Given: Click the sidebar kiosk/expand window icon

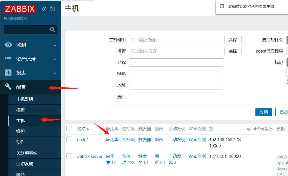Looking at the screenshot, I should pyautogui.click(x=52, y=9).
